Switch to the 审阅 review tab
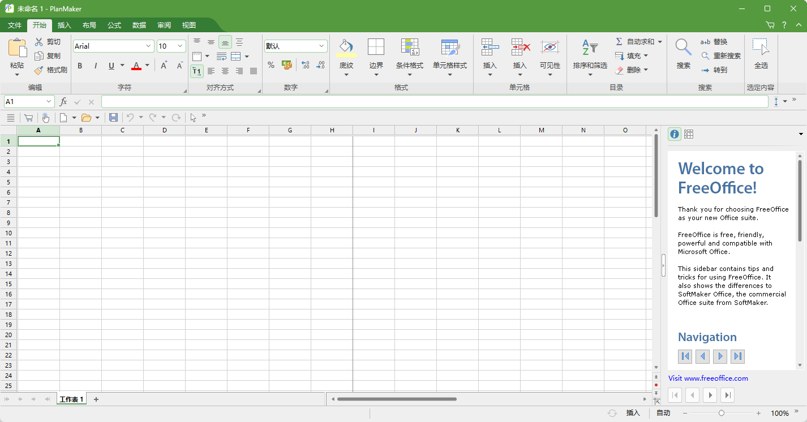This screenshot has width=807, height=422. point(164,25)
